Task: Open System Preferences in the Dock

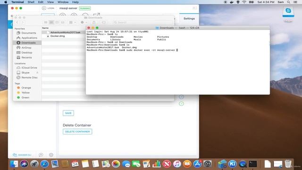Action: click(208, 164)
